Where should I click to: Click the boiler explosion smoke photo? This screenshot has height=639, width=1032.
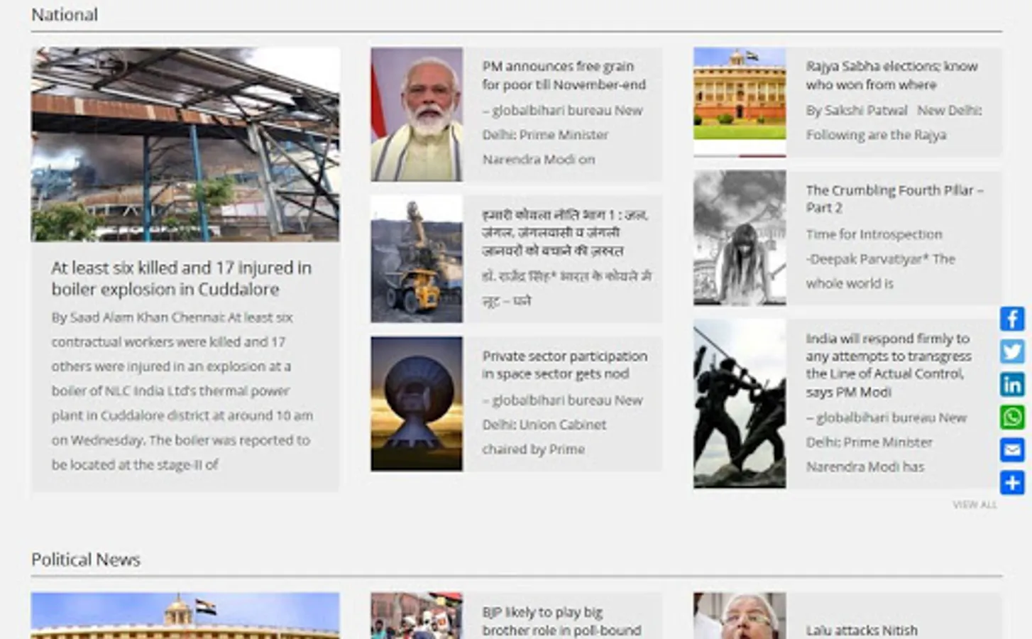pyautogui.click(x=185, y=145)
